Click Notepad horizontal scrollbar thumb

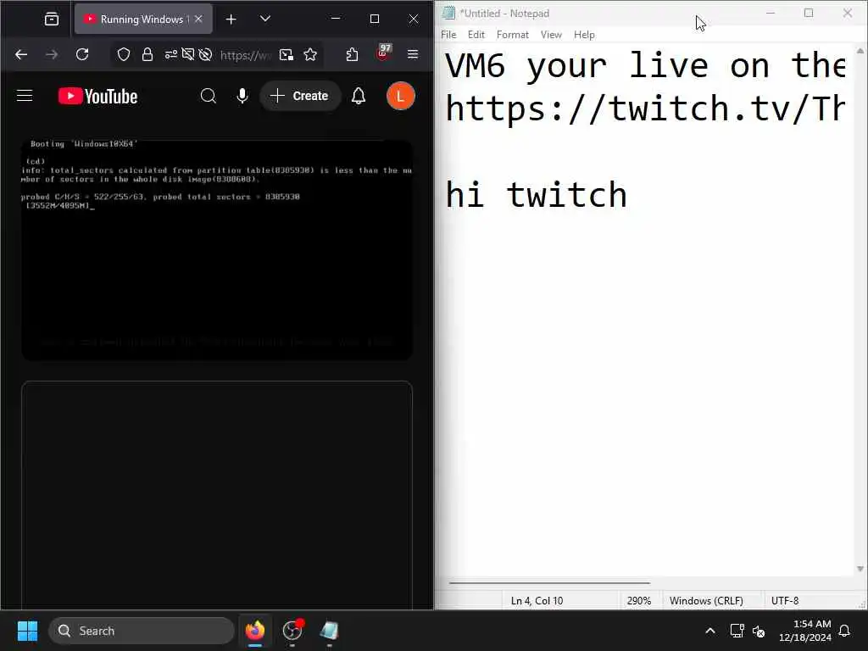click(x=549, y=583)
